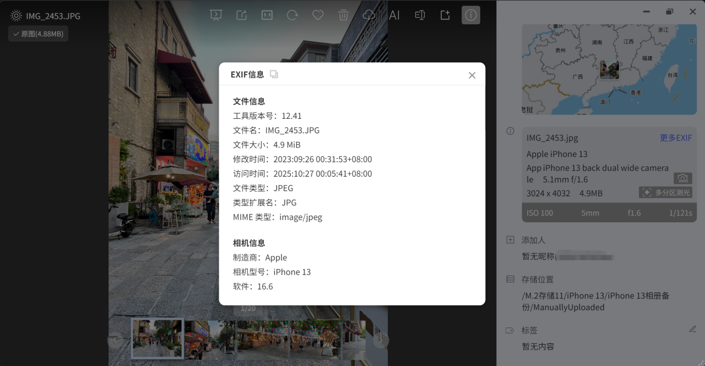705x366 pixels.
Task: Open the 更多EXIF link
Action: click(676, 138)
